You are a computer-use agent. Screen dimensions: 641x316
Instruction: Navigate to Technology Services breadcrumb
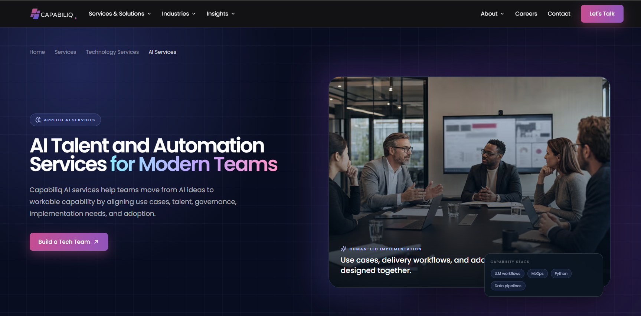(112, 52)
